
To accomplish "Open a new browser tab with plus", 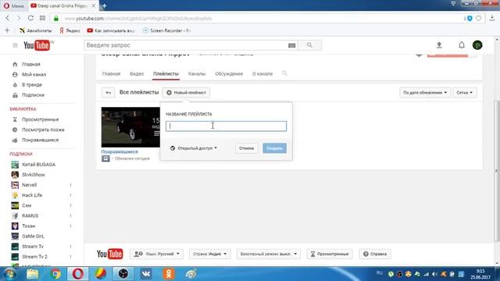I will click(104, 5).
